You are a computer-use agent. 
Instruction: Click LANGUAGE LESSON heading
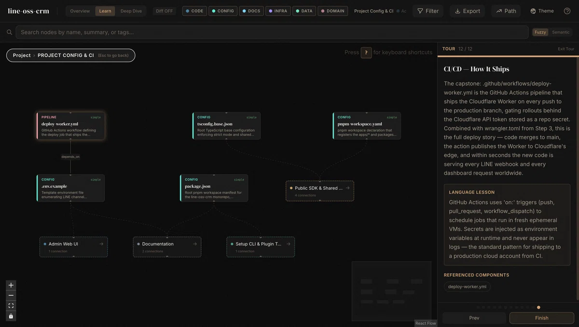tap(472, 192)
